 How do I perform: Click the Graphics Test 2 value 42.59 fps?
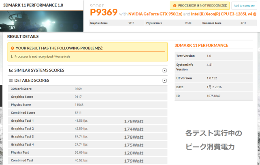coord(81,129)
